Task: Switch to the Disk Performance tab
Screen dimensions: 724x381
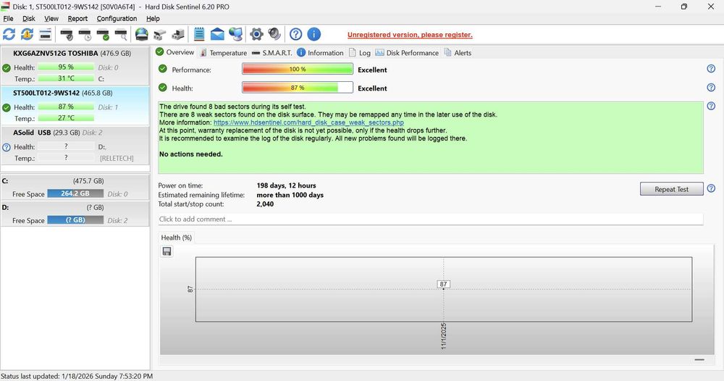Action: click(x=407, y=53)
